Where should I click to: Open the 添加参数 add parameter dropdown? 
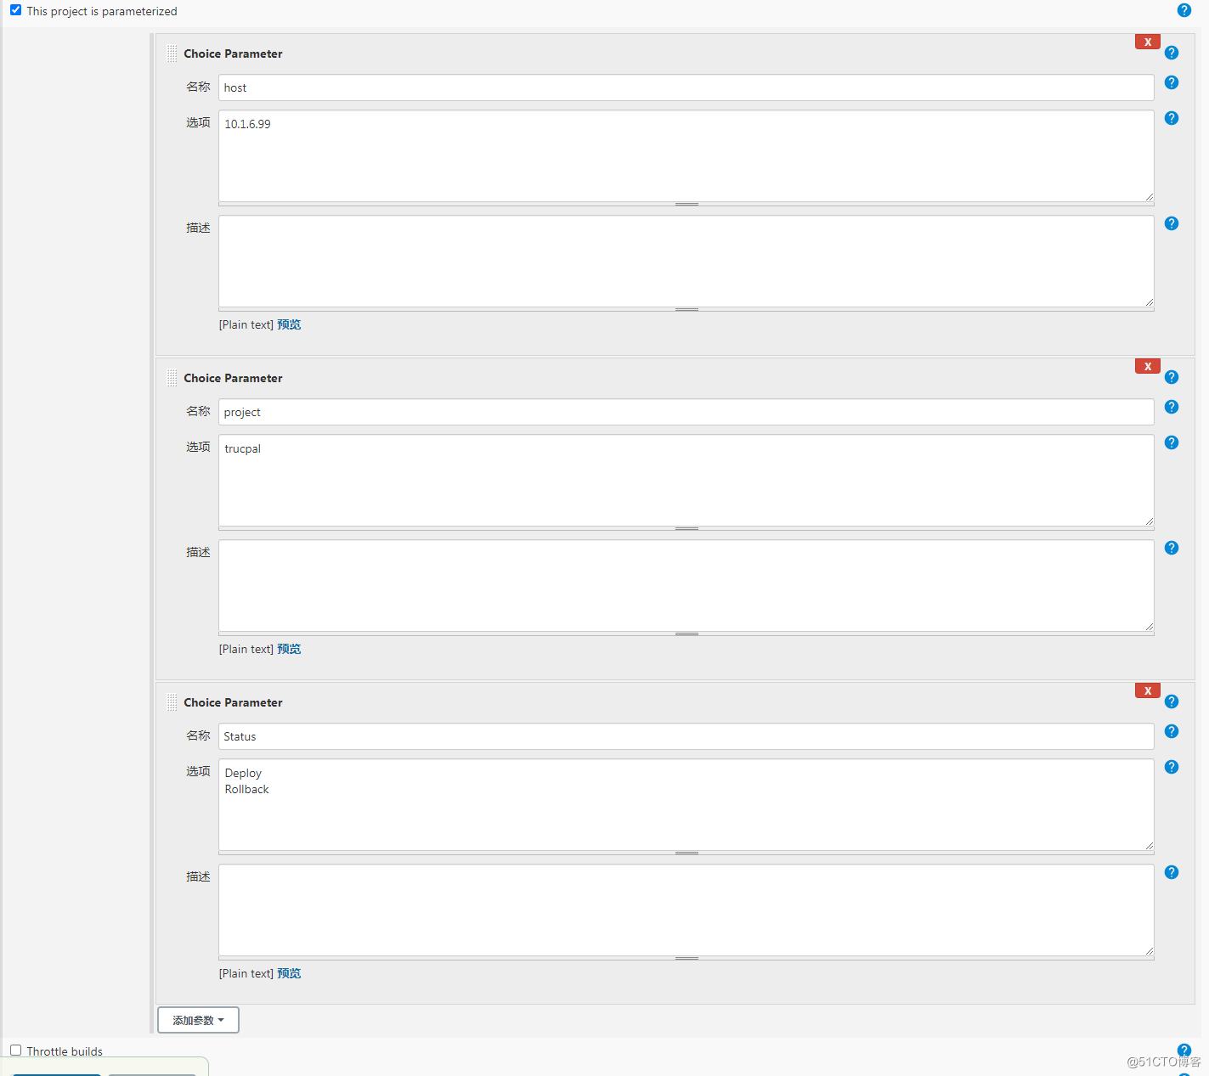(x=198, y=1020)
